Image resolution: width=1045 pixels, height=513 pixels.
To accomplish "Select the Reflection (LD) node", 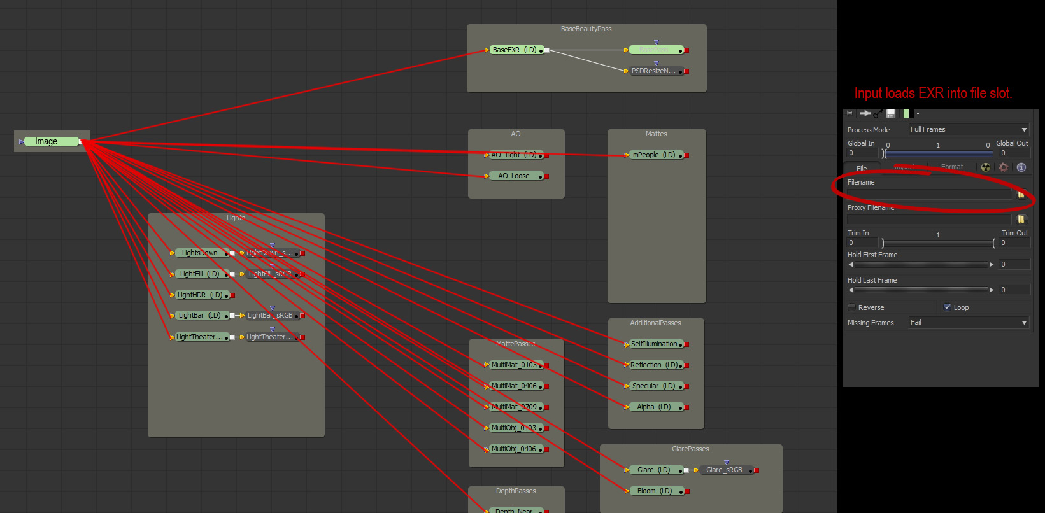I will click(656, 365).
